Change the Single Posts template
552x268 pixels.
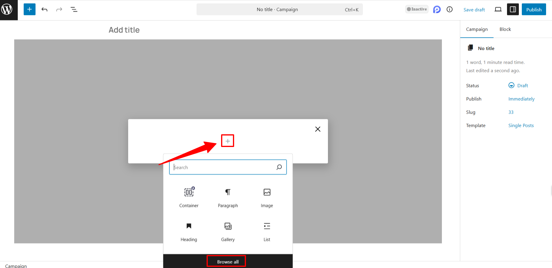pyautogui.click(x=521, y=125)
